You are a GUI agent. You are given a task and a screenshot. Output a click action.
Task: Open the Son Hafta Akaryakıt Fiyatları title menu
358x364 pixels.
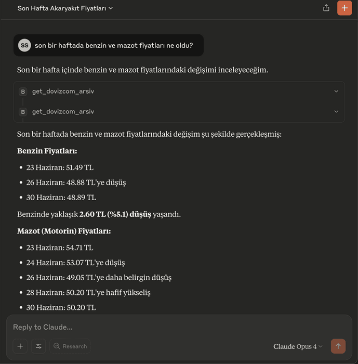coord(65,8)
